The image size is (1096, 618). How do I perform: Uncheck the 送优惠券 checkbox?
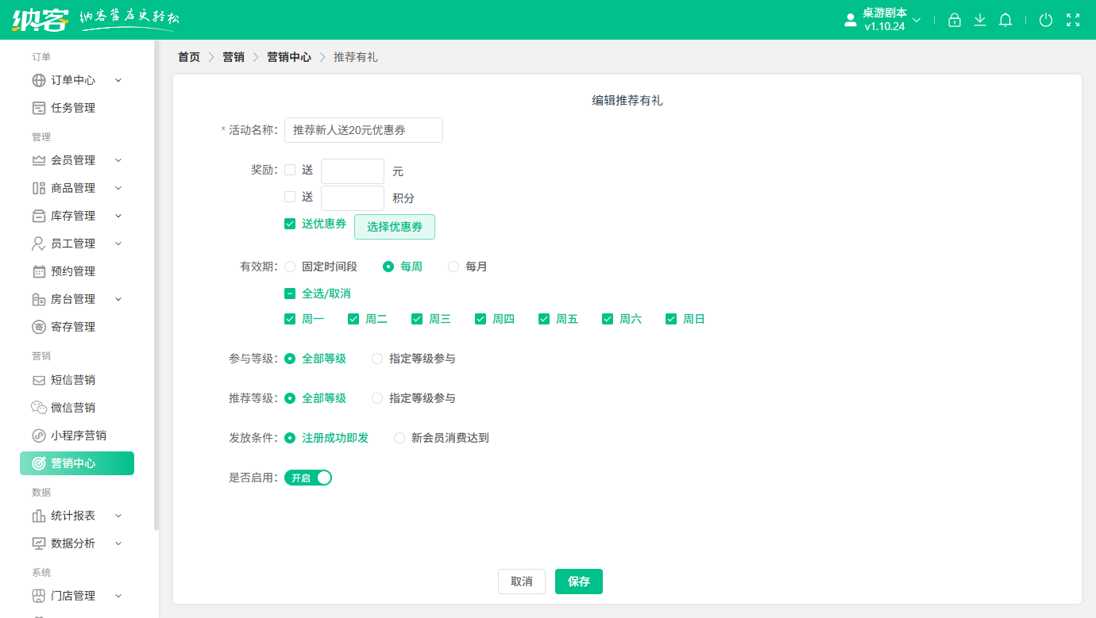(x=290, y=224)
